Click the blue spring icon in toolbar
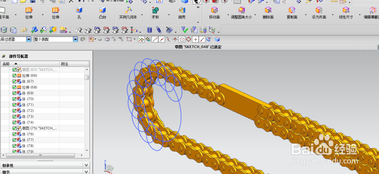379x174 pixels. 159,30
